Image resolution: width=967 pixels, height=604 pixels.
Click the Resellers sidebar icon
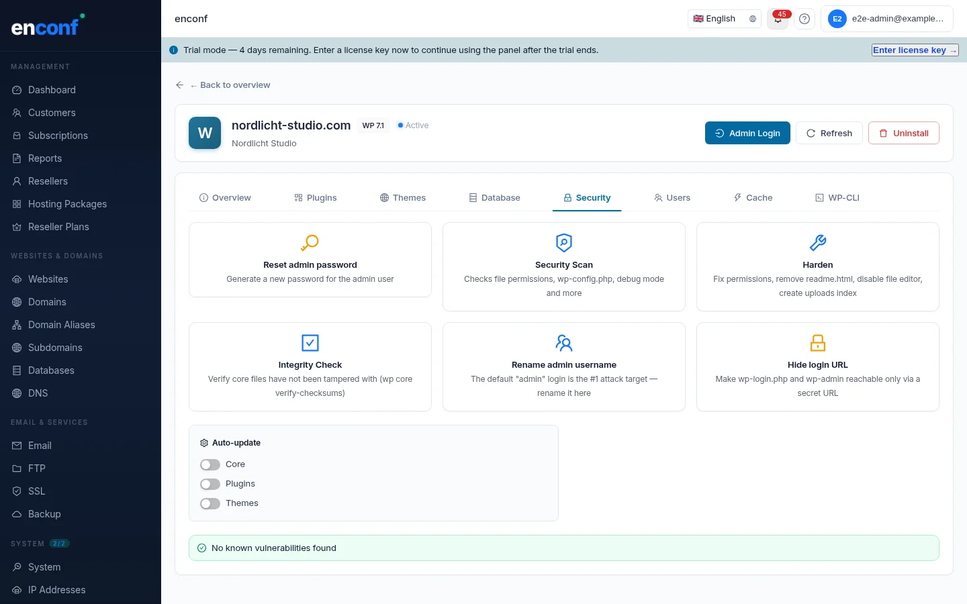(x=17, y=181)
